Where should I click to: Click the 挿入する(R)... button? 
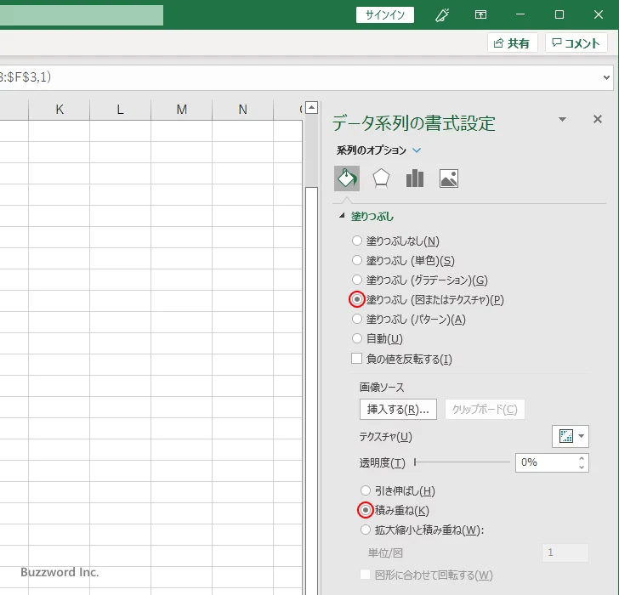(x=398, y=409)
